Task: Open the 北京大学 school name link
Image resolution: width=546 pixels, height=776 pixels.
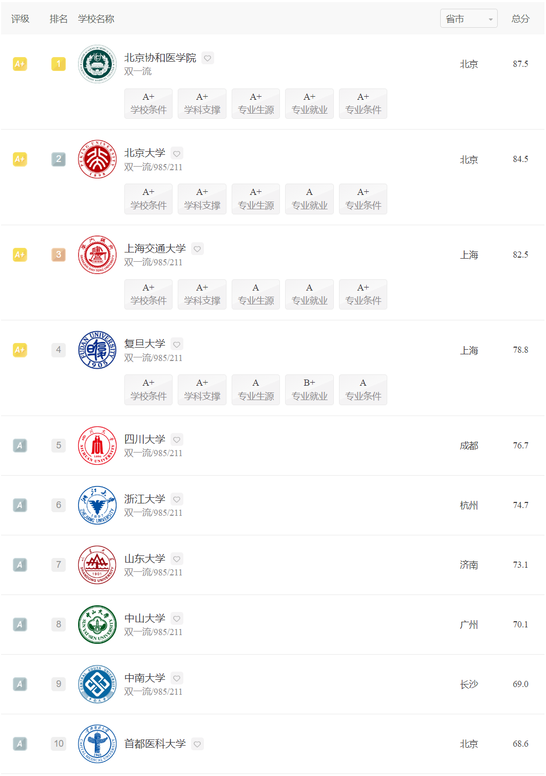Action: tap(145, 153)
